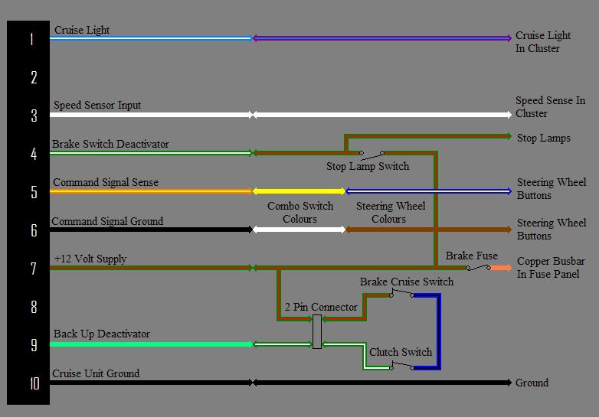
Task: Click the "Ground" label at right
Action: (532, 383)
